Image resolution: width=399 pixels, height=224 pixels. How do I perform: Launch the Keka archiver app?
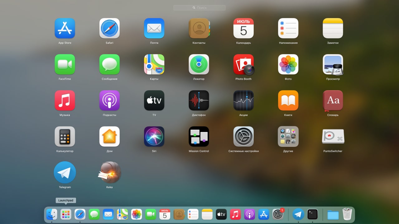click(x=109, y=172)
